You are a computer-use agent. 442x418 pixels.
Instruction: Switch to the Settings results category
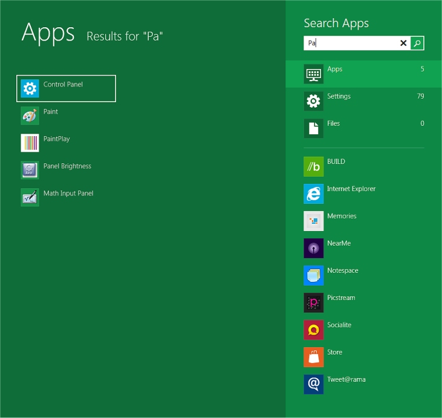[x=363, y=101]
